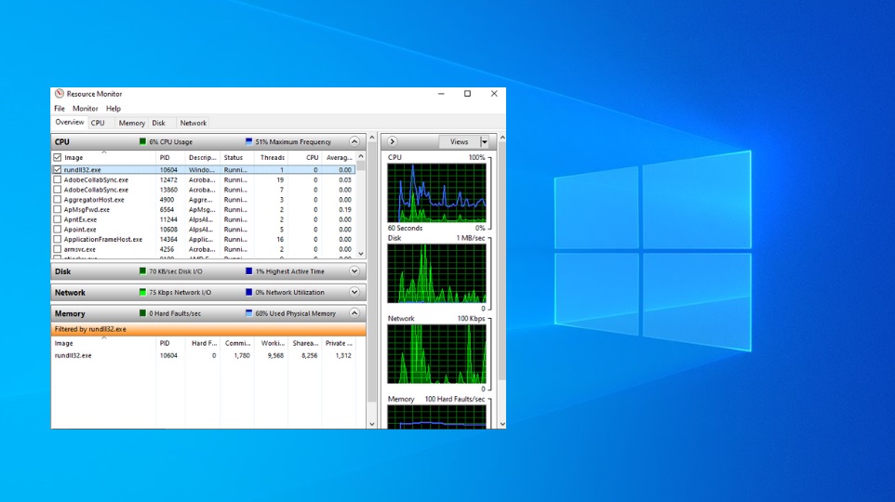Collapse the CPU section chevron
This screenshot has height=502, width=895.
tap(354, 142)
